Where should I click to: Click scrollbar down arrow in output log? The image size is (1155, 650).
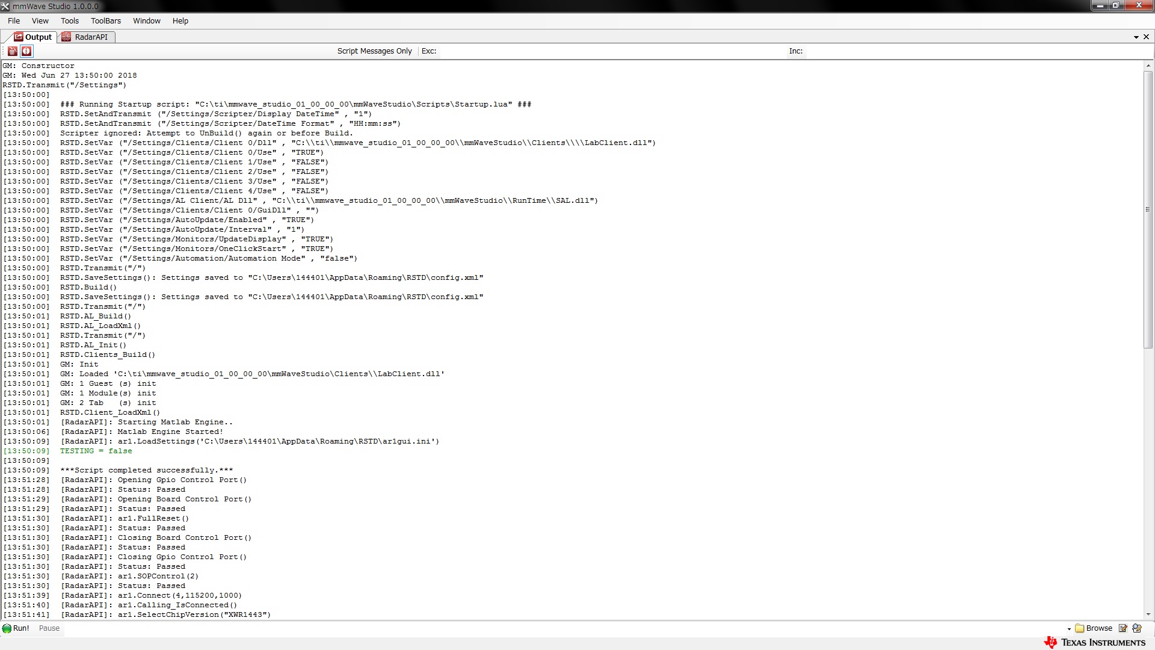pyautogui.click(x=1148, y=614)
